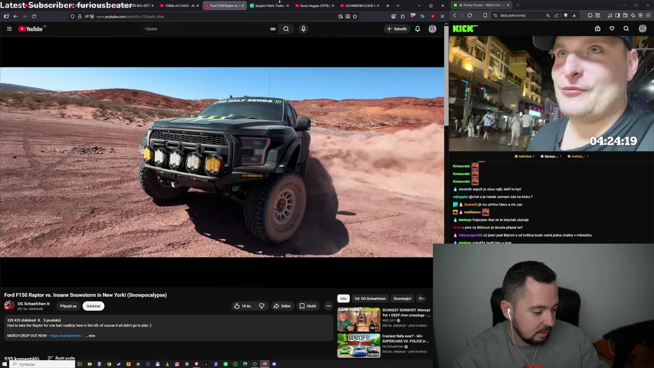
Task: Open the Řadit podle comment sort dropdown
Action: tap(61, 358)
